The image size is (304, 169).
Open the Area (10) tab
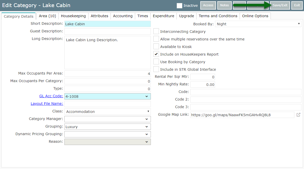point(47,16)
